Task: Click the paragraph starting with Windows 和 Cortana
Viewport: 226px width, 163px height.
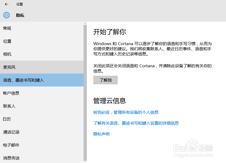Action: (x=152, y=49)
